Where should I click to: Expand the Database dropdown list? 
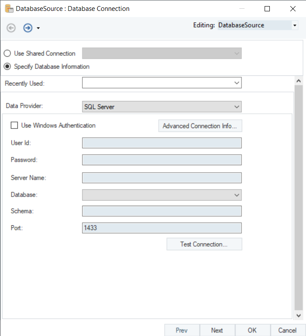tap(236, 195)
